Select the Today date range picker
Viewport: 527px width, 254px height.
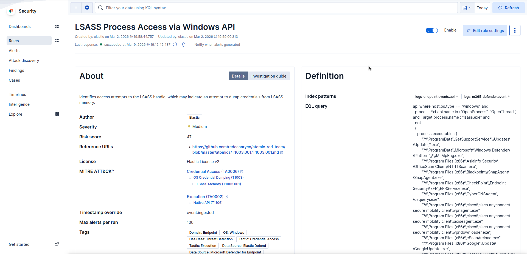[482, 8]
